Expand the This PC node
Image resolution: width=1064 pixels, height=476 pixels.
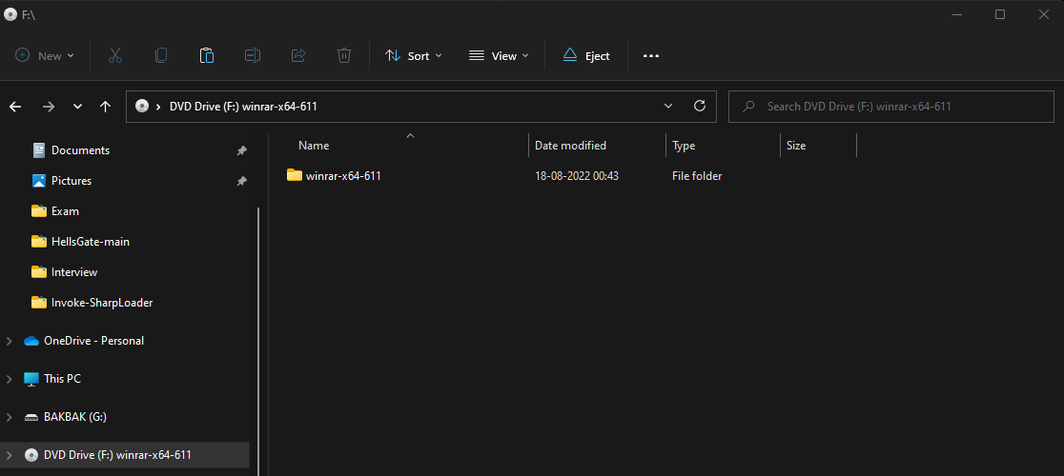coord(10,379)
